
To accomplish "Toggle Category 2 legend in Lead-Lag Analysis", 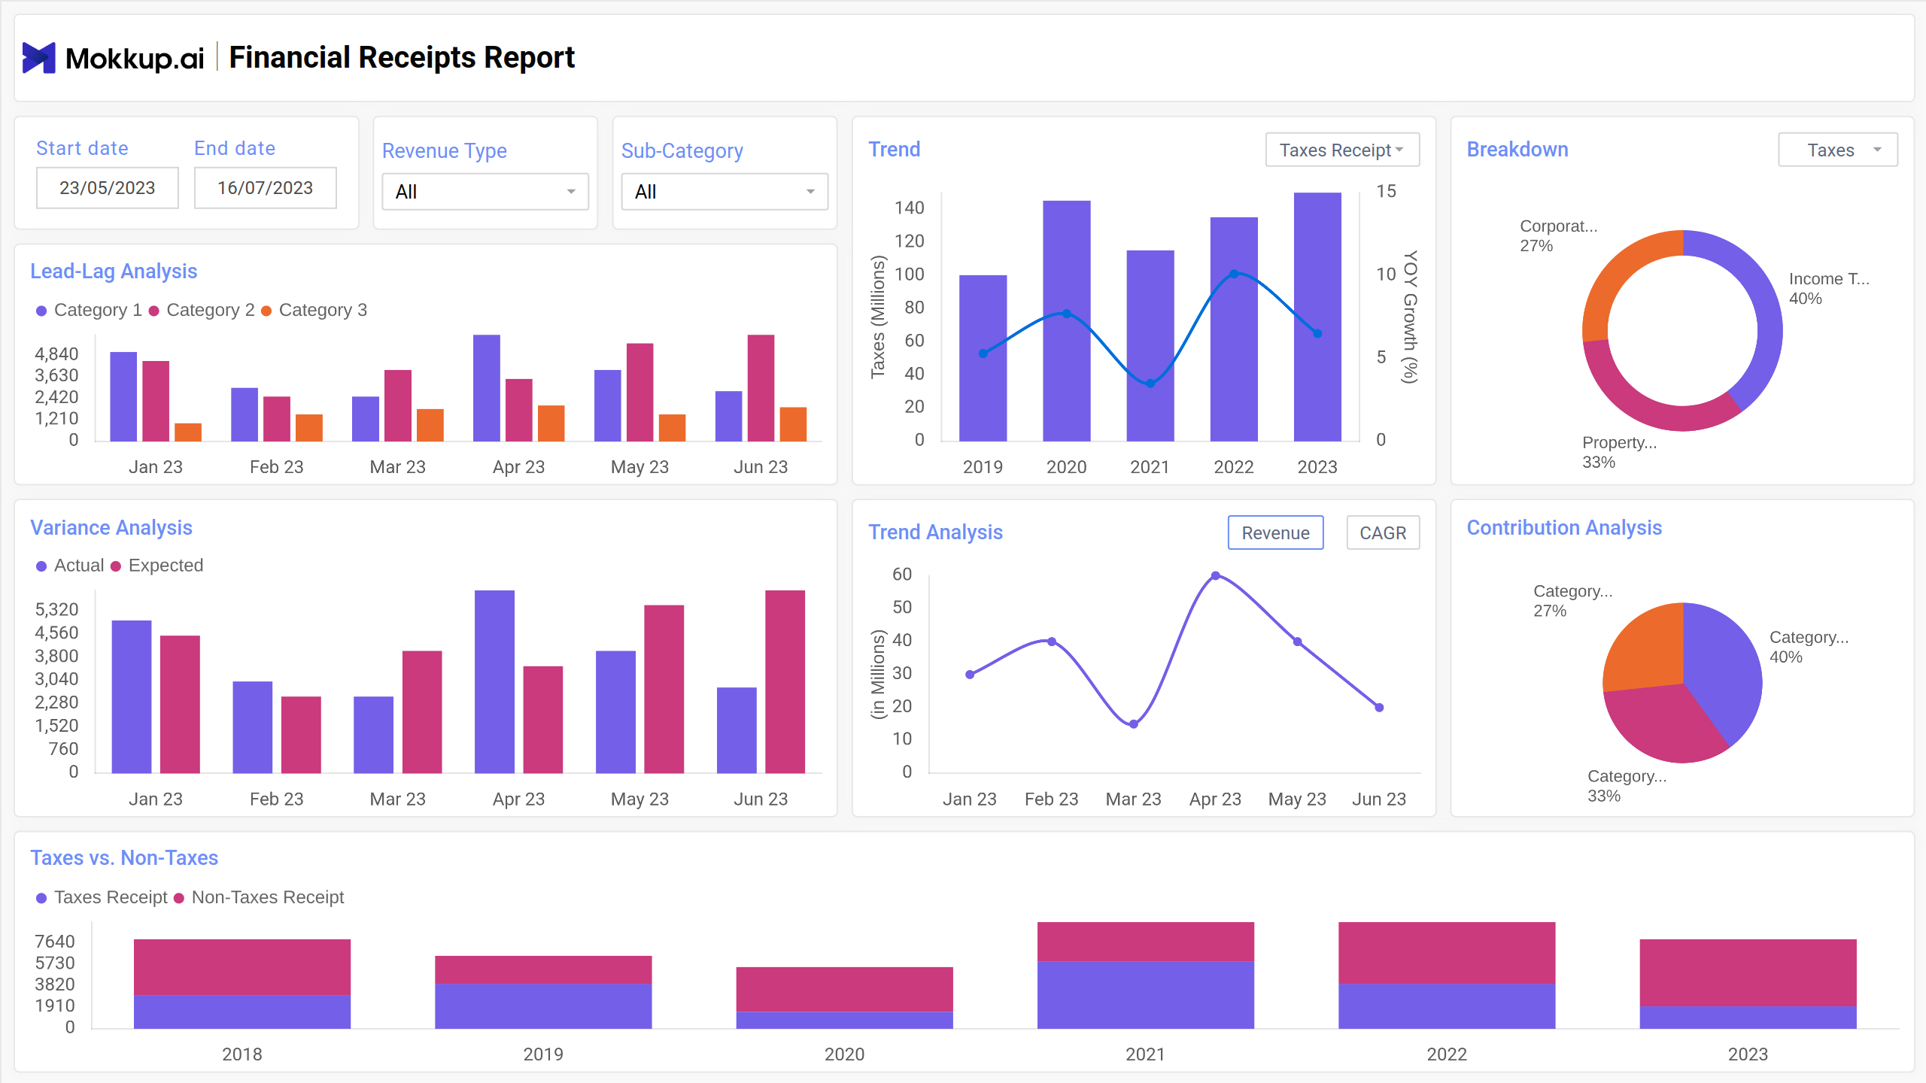I will (x=202, y=310).
